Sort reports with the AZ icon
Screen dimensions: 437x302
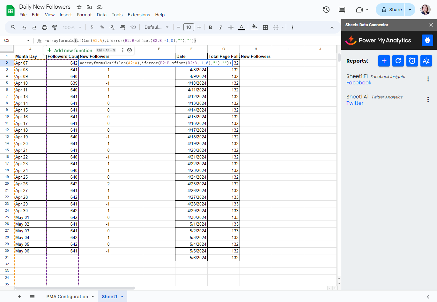426,61
